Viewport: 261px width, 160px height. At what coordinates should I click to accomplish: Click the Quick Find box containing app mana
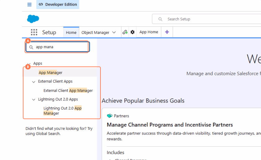pos(58,47)
